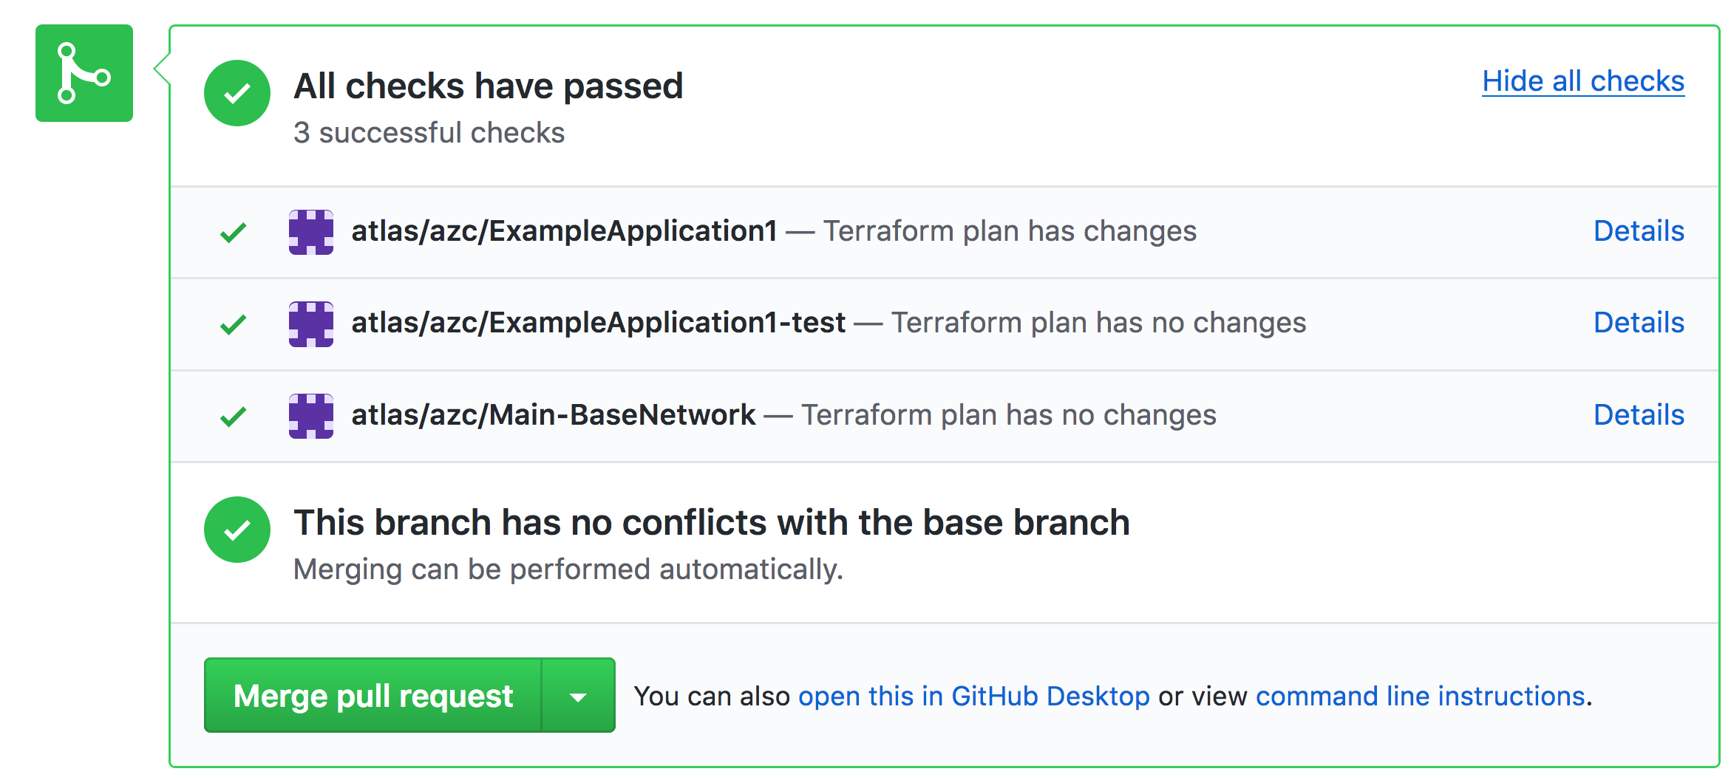The width and height of the screenshot is (1731, 780).
Task: Click the green check beside Main-BaseNetwork status
Action: pos(233,417)
